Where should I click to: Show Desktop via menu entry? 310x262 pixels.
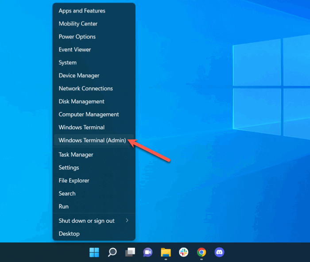(x=94, y=234)
